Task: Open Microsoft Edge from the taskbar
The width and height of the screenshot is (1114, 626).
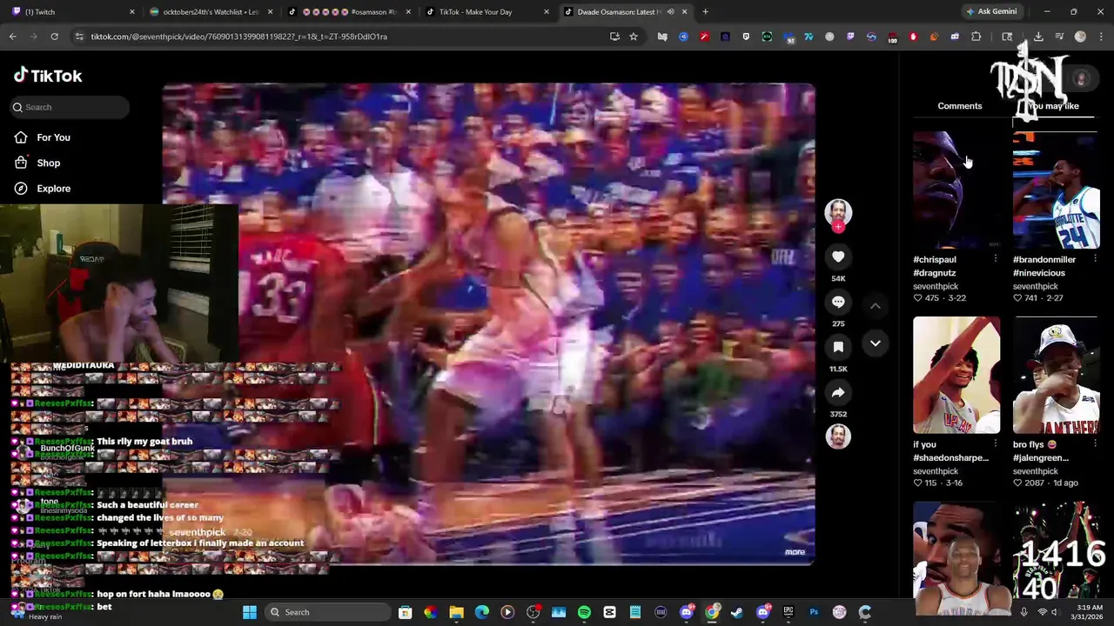Action: click(x=481, y=612)
